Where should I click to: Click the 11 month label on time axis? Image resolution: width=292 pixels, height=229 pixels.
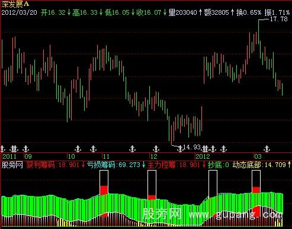tap(106, 156)
